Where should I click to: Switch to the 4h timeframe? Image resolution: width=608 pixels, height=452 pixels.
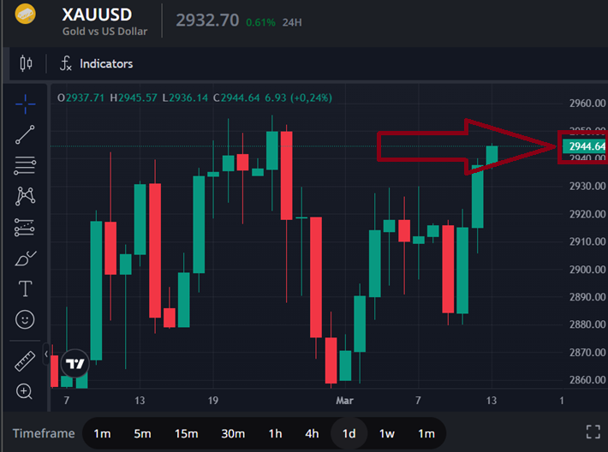[x=312, y=433]
